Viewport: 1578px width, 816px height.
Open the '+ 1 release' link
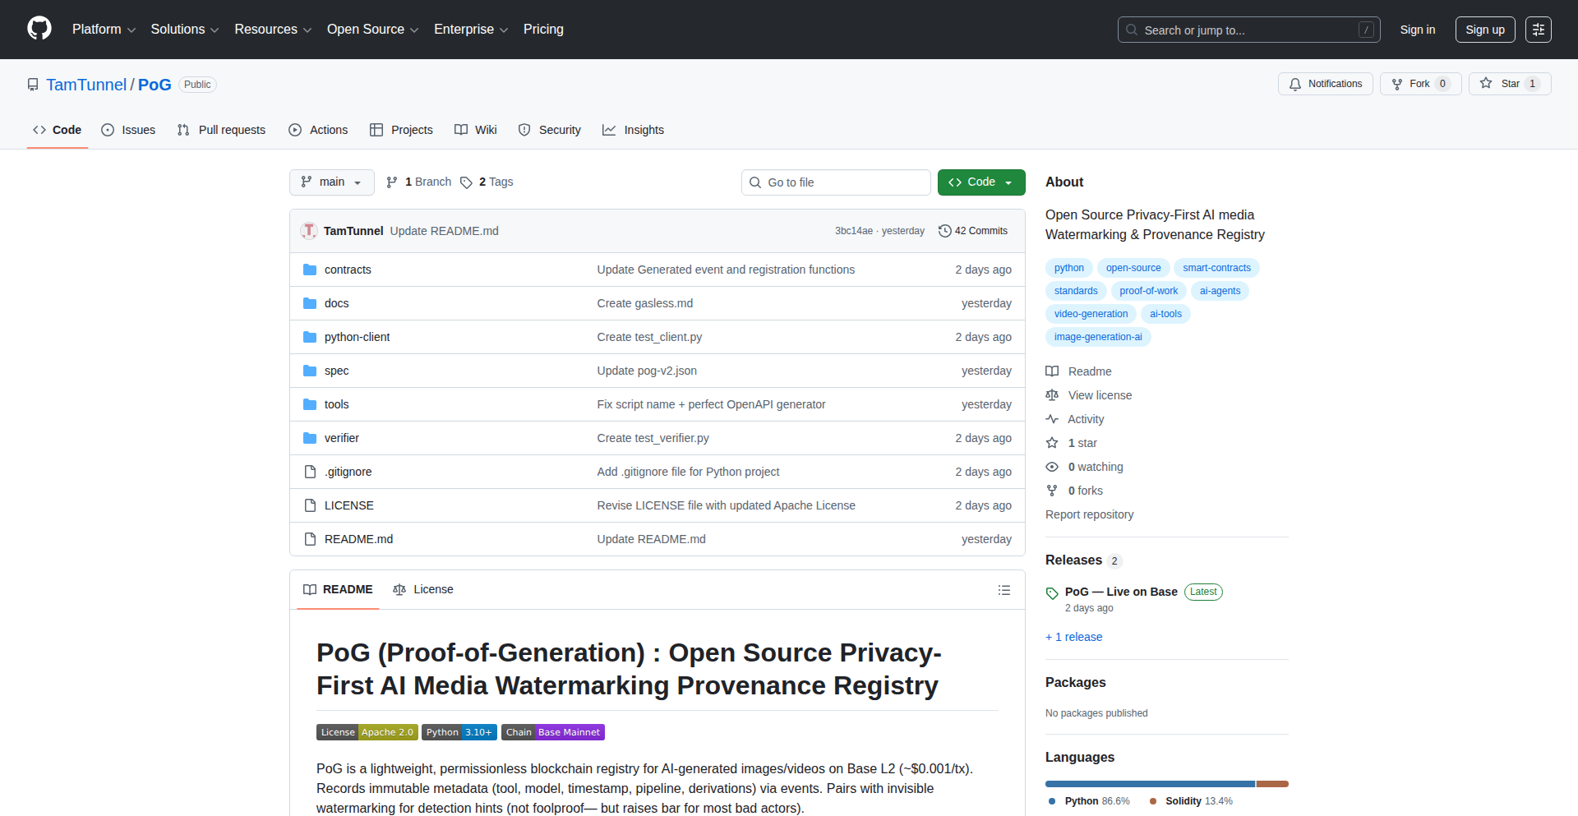click(1073, 637)
